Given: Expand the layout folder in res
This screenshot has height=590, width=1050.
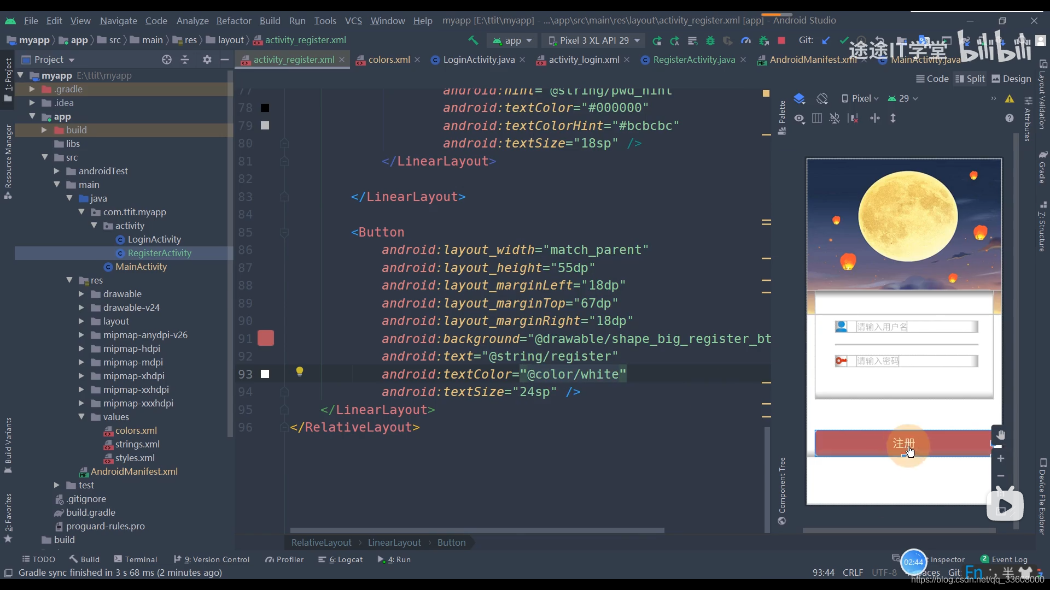Looking at the screenshot, I should (81, 321).
